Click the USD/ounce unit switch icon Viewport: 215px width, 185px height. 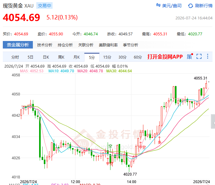[158, 5]
